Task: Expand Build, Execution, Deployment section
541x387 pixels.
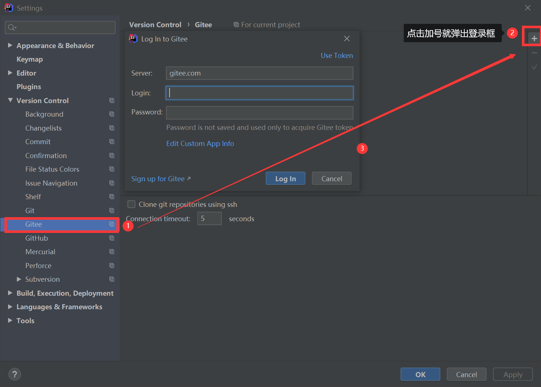Action: point(10,293)
